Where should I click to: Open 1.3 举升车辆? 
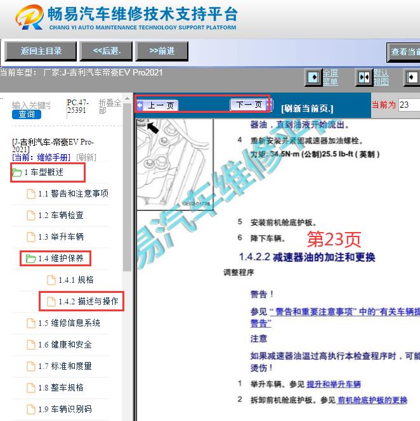click(61, 237)
